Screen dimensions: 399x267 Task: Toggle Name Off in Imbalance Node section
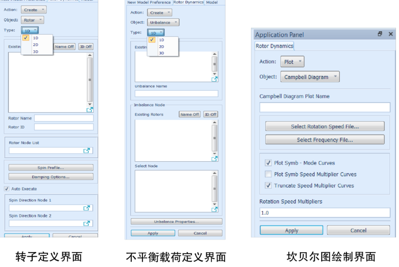click(190, 114)
